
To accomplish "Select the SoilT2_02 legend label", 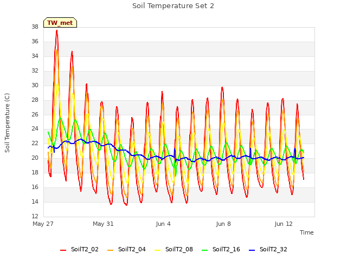I will [x=85, y=249].
